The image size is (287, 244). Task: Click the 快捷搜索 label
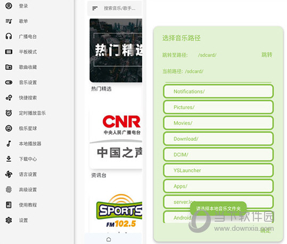(x=28, y=98)
